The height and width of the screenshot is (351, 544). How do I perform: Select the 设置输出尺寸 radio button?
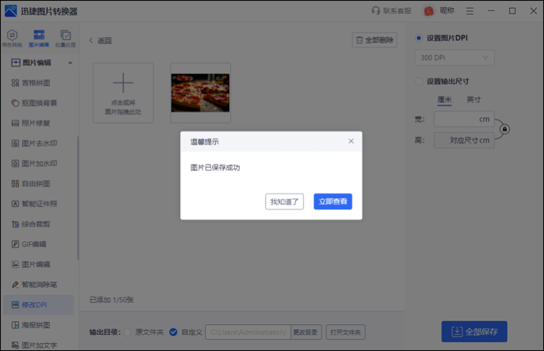[419, 81]
